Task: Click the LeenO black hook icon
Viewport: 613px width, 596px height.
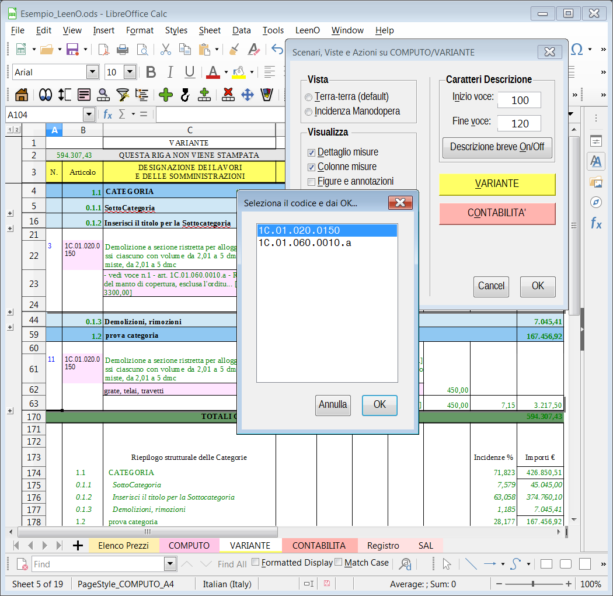Action: coord(185,95)
